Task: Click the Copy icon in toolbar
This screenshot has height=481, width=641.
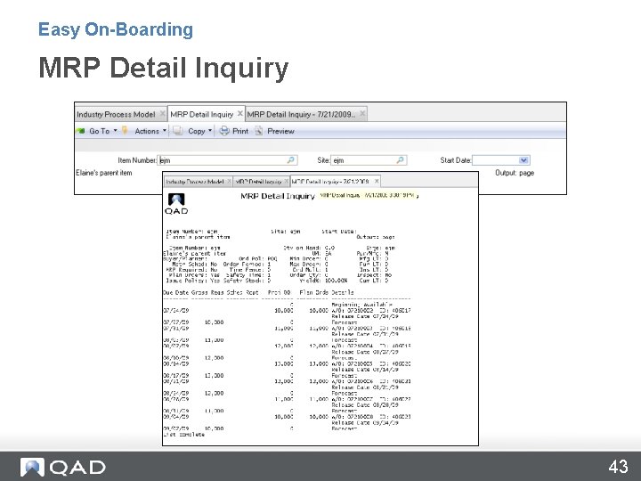Action: (177, 130)
